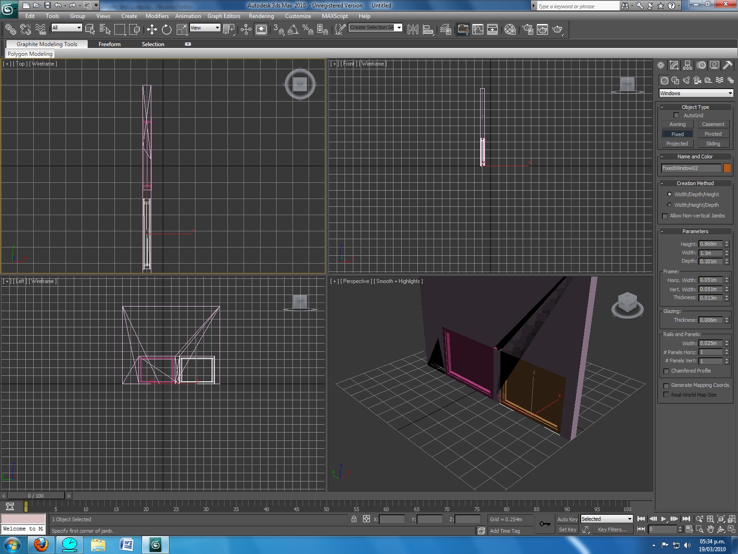The width and height of the screenshot is (738, 554).
Task: Open the Material Editor
Action: (510, 30)
